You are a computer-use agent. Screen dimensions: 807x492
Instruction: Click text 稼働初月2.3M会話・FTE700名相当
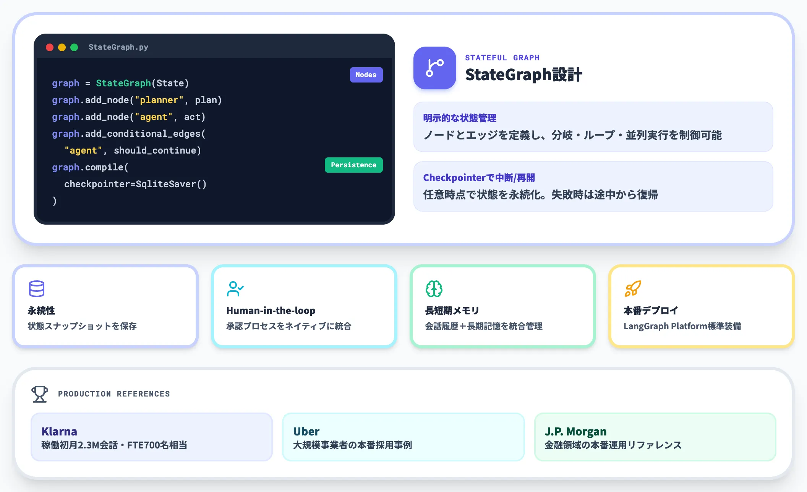(114, 445)
